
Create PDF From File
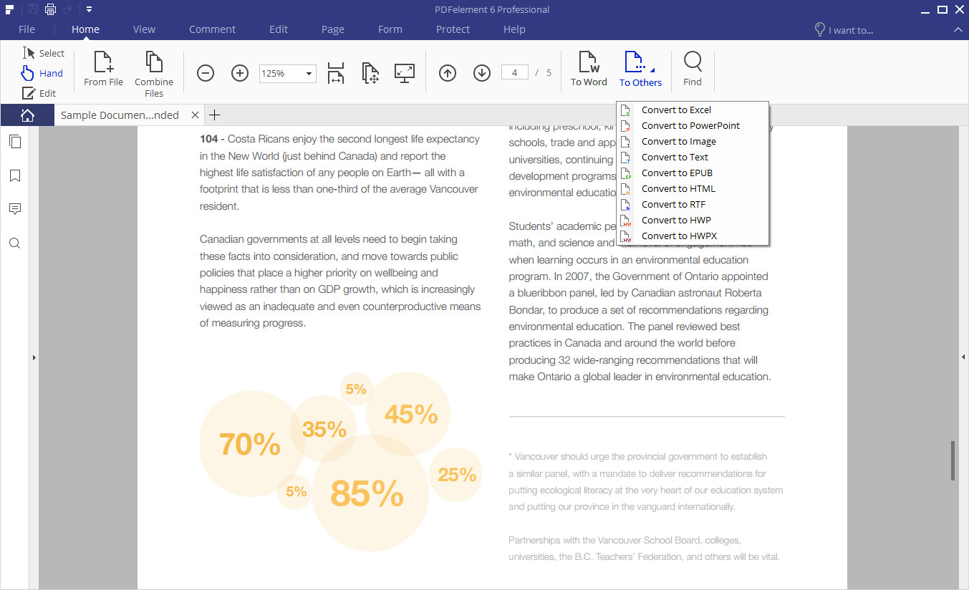pos(103,69)
